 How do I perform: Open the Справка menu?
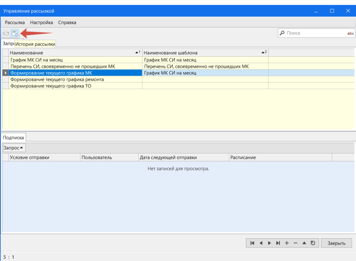tap(67, 23)
